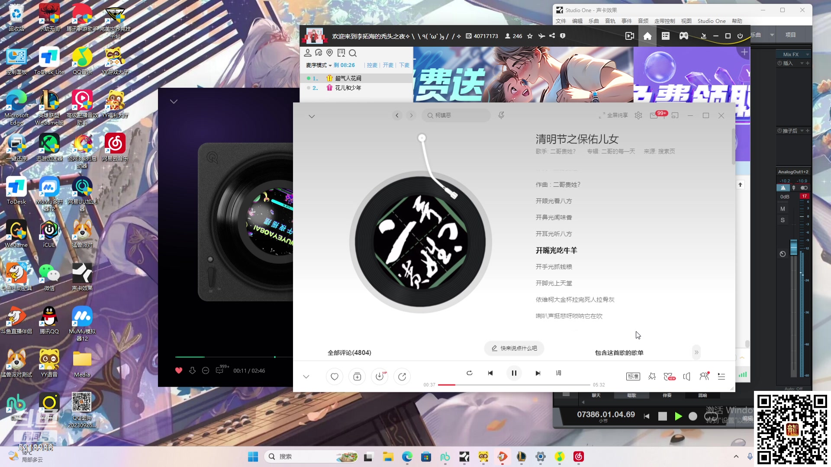Image resolution: width=831 pixels, height=467 pixels.
Task: Open the comment box 快来说点什么吧
Action: point(514,348)
